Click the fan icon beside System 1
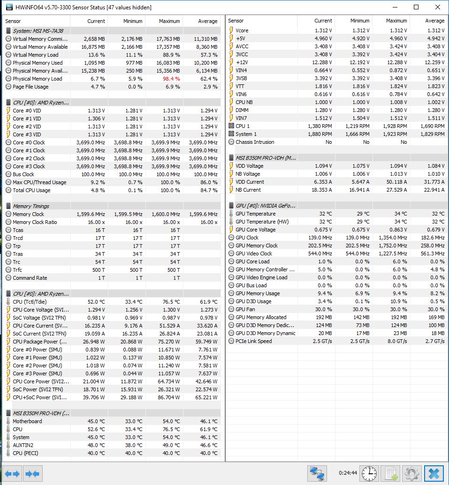Screen dimensions: 449x485 click(x=231, y=134)
